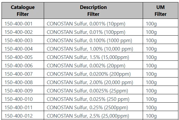
Task: Select catalogue number 150-400-010
Action: pyautogui.click(x=19, y=99)
